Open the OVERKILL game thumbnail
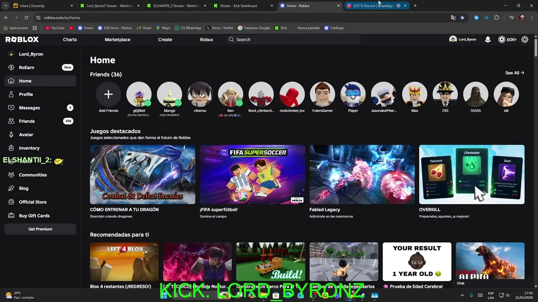This screenshot has width=538, height=302. coord(472,174)
